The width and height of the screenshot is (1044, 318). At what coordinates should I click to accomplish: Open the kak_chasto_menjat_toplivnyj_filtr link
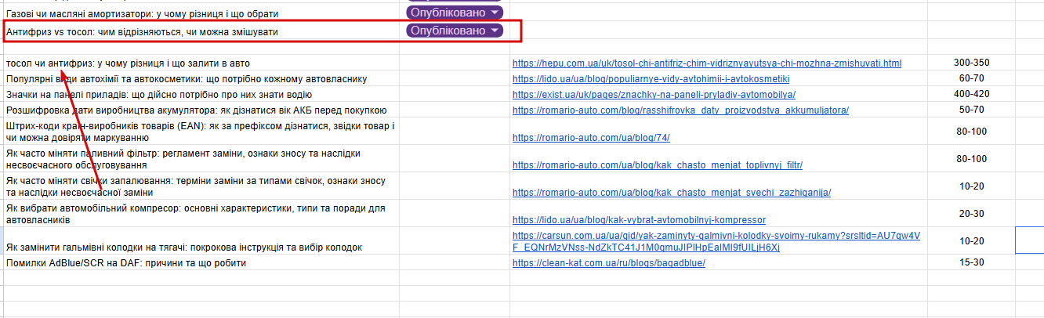[x=658, y=165]
